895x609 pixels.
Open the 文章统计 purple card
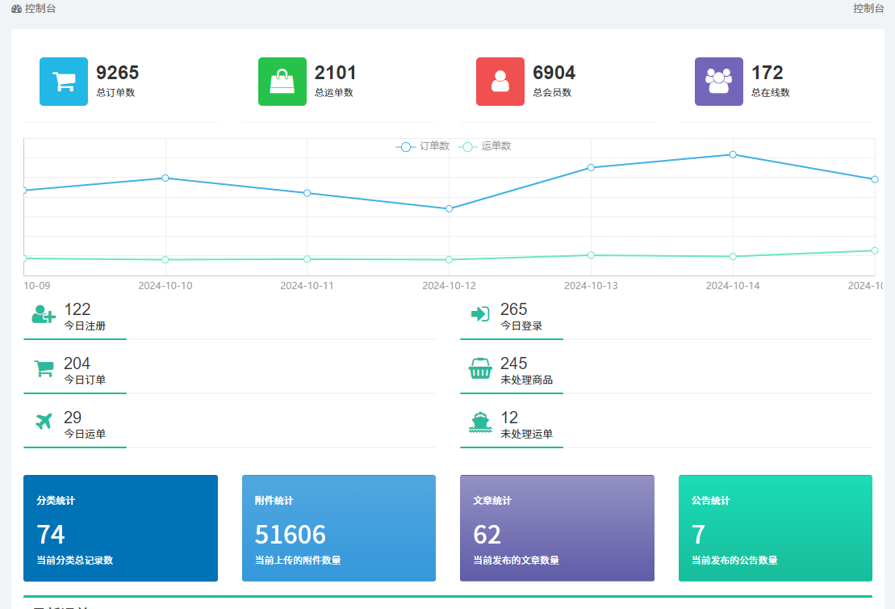(557, 527)
